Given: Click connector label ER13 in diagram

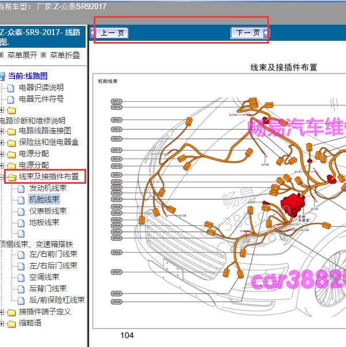Looking at the screenshot, I should coord(117,101).
